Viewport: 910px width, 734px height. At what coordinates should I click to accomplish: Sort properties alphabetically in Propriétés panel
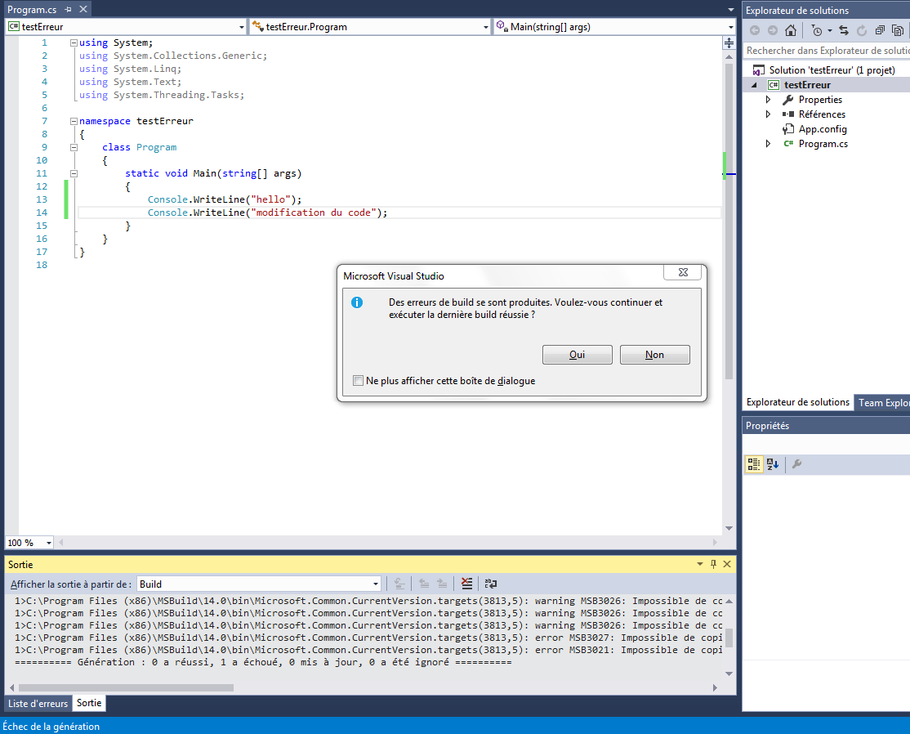coord(773,464)
